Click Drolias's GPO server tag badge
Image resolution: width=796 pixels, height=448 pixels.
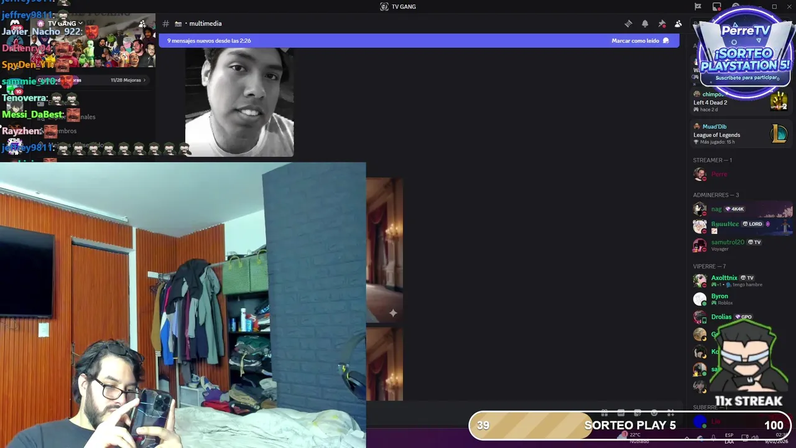[x=744, y=317]
